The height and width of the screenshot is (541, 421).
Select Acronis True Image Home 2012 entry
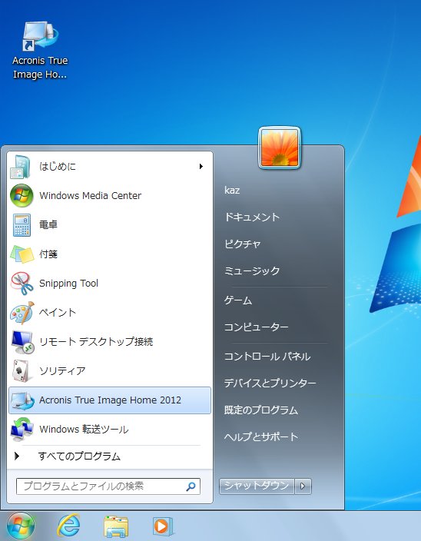pyautogui.click(x=110, y=400)
